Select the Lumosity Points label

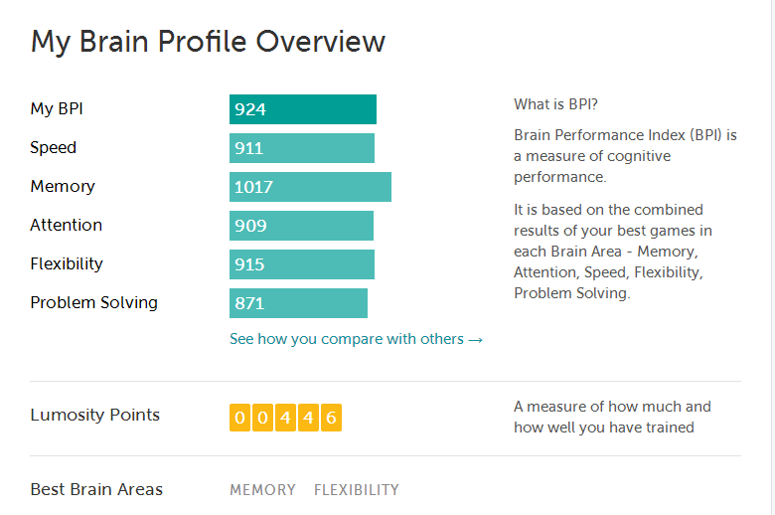pyautogui.click(x=95, y=415)
